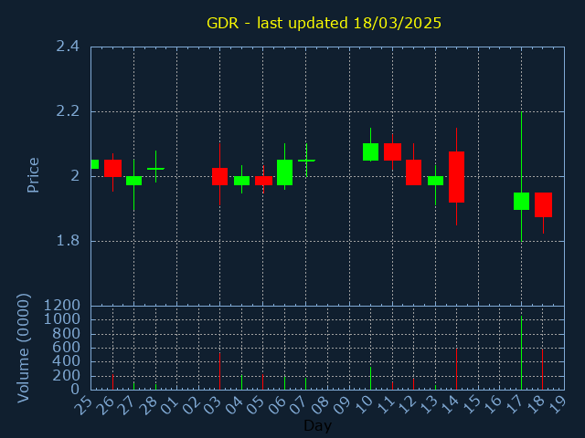Click the red candlestick for day 12

click(413, 172)
